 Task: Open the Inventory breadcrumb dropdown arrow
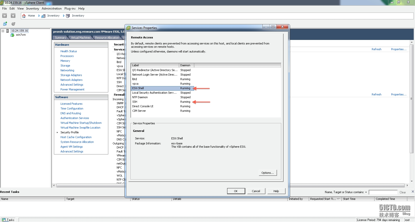click(64, 16)
